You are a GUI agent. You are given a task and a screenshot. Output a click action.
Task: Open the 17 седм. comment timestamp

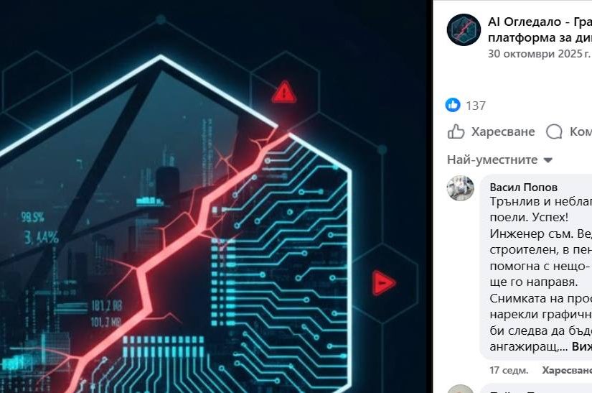click(x=509, y=370)
